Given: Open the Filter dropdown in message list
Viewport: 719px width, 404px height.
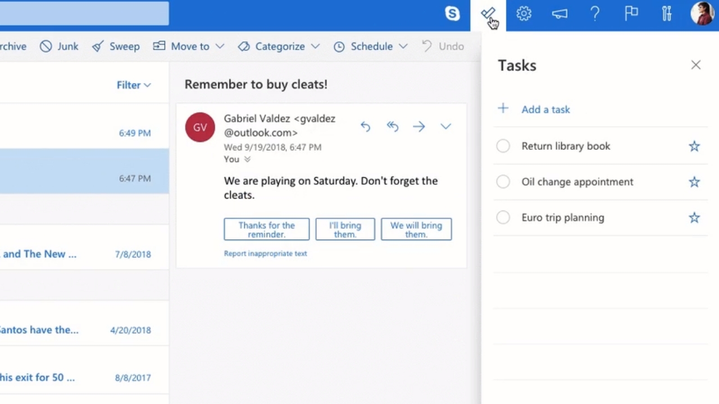Looking at the screenshot, I should [x=134, y=85].
